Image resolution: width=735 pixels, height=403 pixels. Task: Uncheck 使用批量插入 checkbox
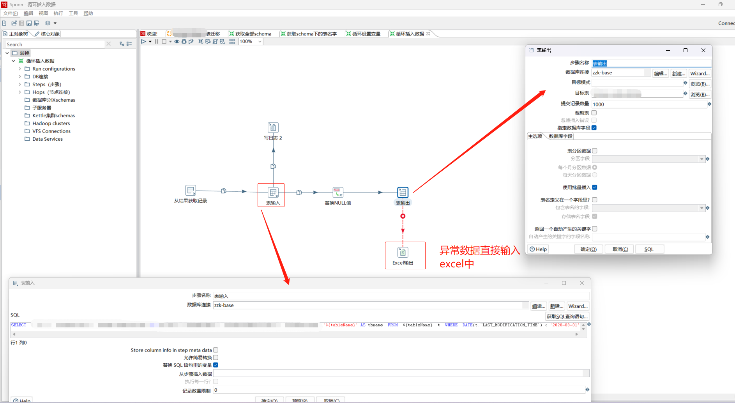click(595, 187)
